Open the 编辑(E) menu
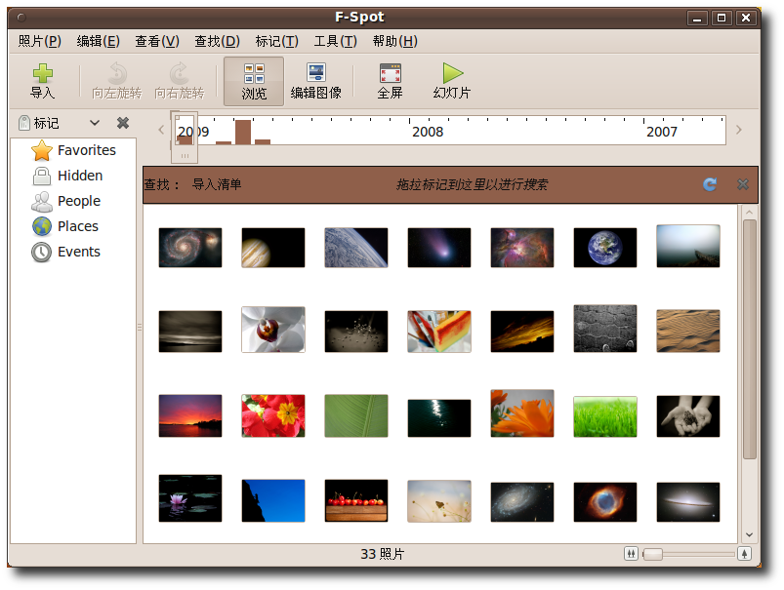784x590 pixels. 98,41
